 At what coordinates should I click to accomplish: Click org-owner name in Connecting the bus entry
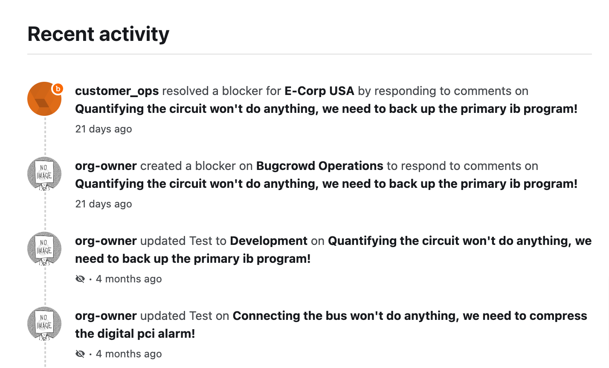106,316
